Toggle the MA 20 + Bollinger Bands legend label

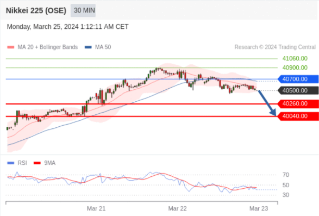click(48, 47)
